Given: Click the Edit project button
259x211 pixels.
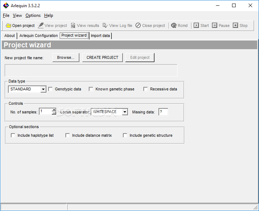Looking at the screenshot, I should [x=140, y=57].
